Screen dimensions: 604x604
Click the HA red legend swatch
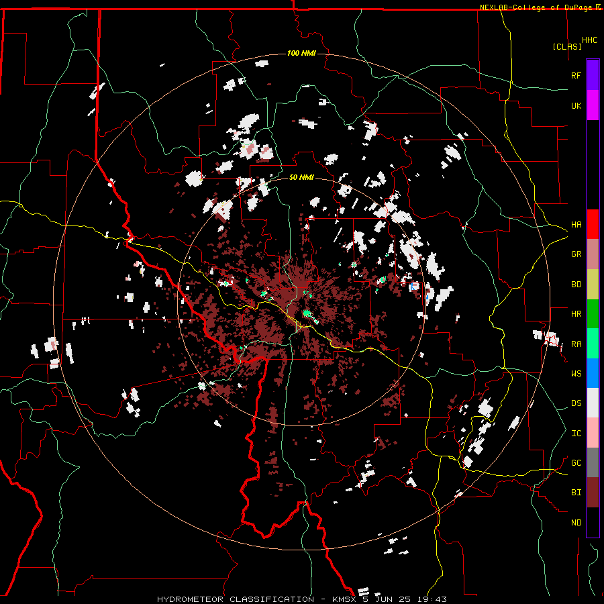click(593, 224)
